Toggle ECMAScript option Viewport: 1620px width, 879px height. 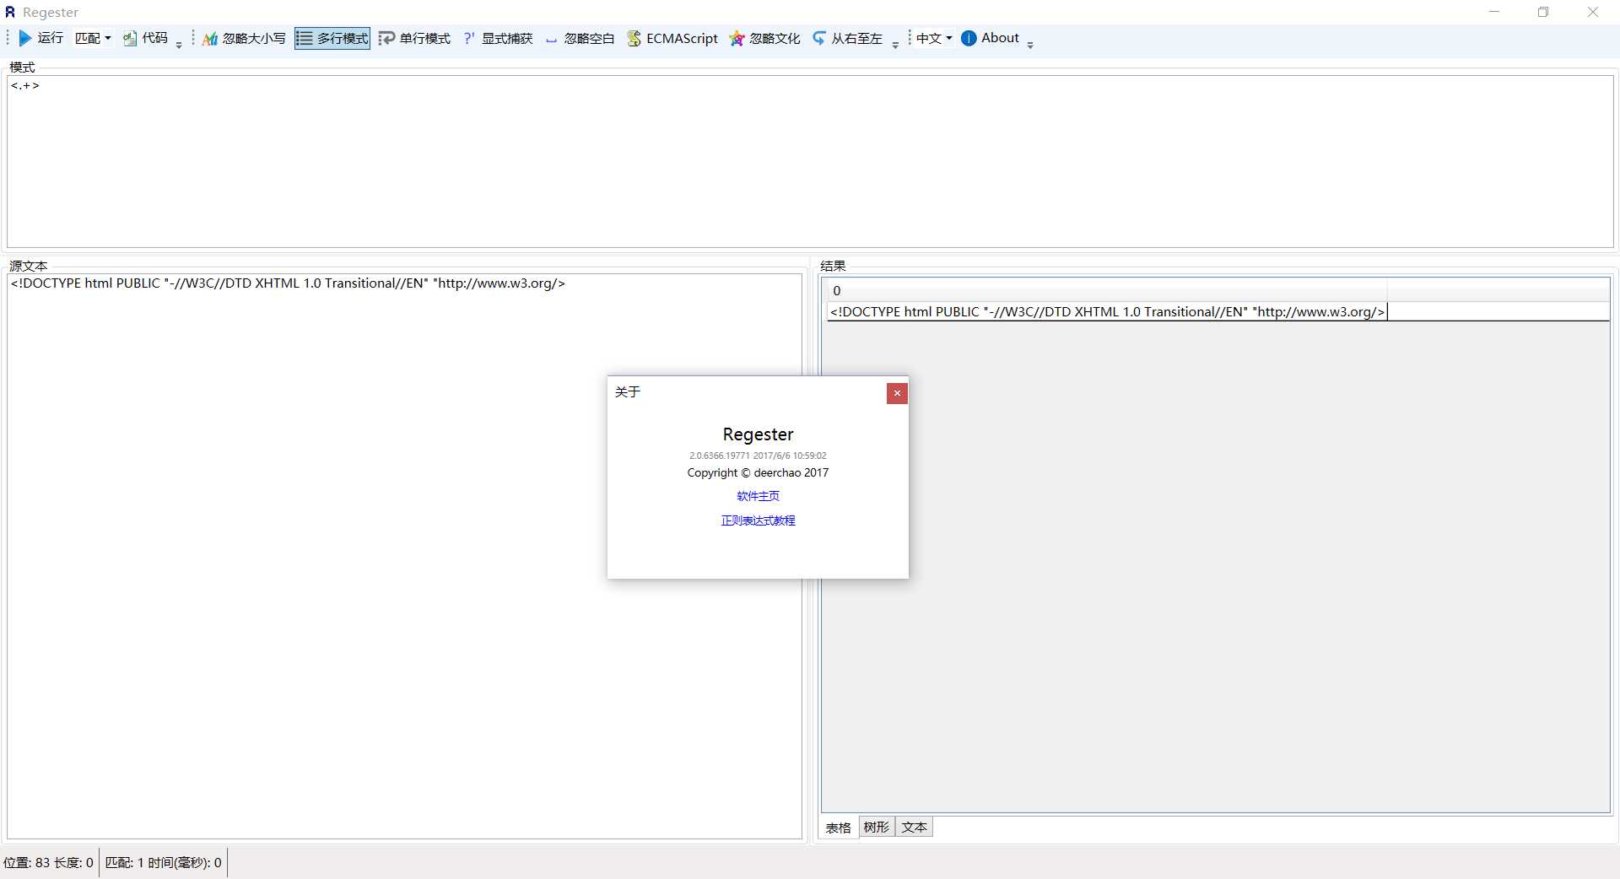[672, 38]
